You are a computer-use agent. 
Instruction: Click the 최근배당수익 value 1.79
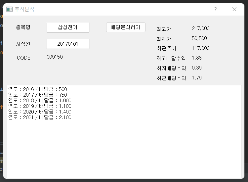(x=197, y=78)
